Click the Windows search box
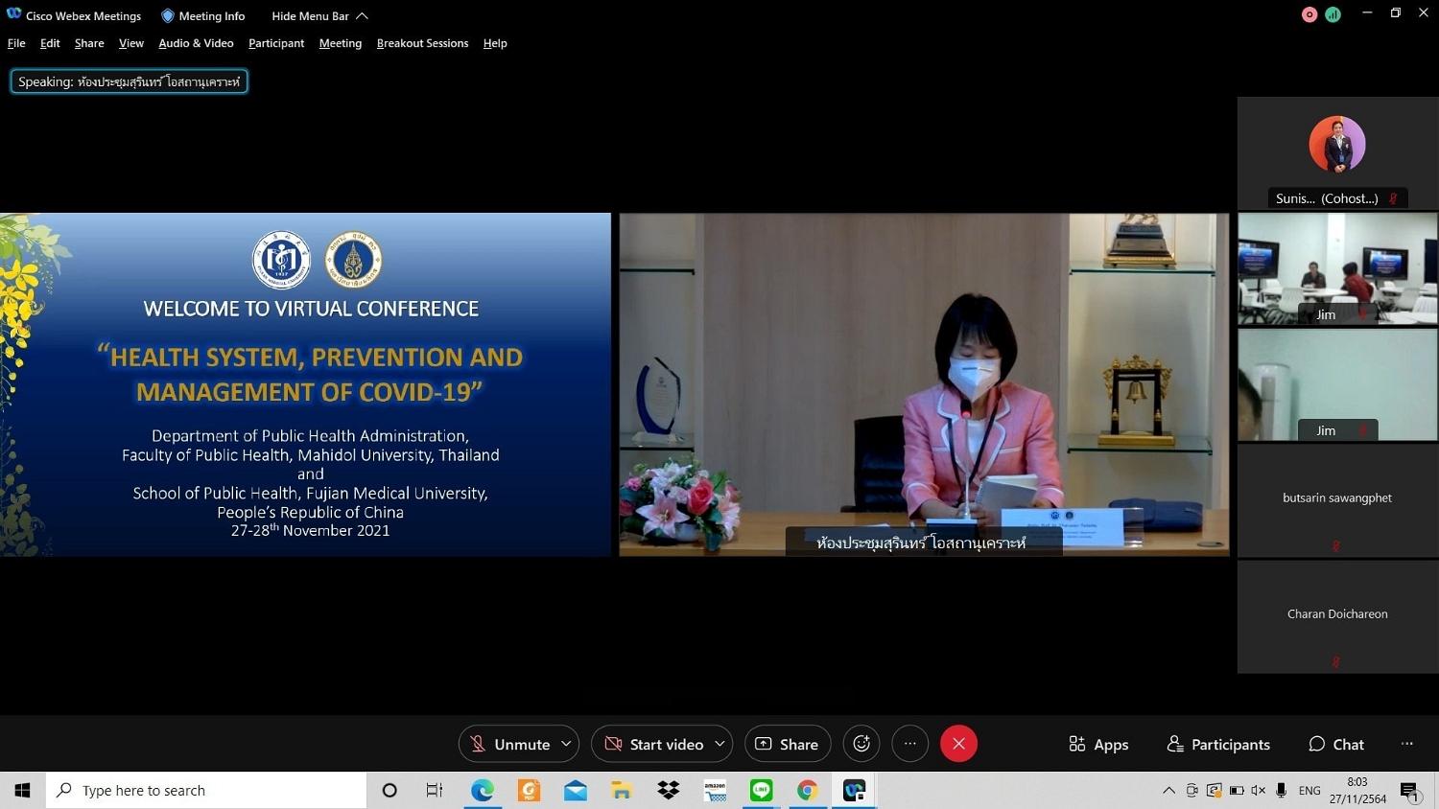This screenshot has height=809, width=1439. tap(206, 791)
